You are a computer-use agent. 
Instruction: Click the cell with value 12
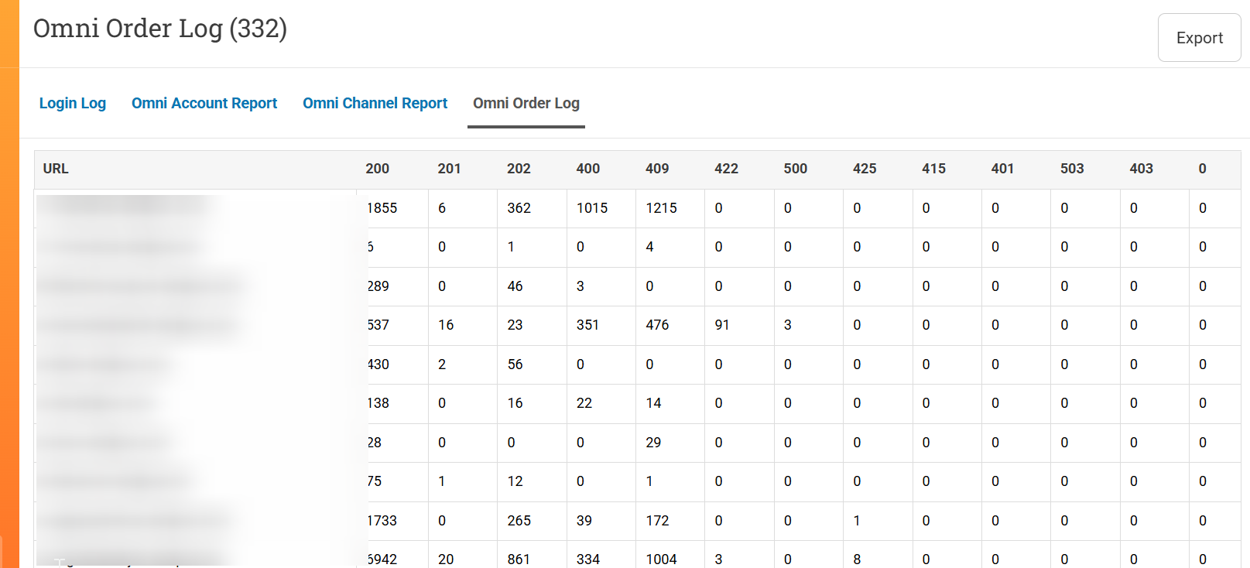(515, 481)
